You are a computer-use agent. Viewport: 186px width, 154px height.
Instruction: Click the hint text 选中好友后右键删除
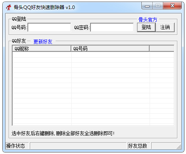pos(33,133)
